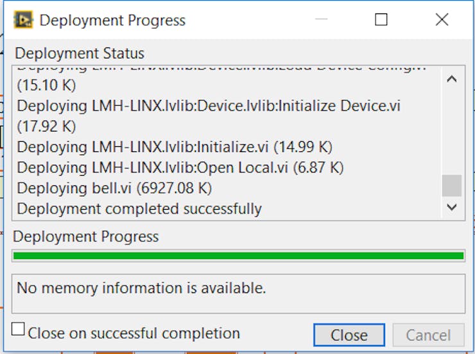Click the (17.92 K) size line
Viewport: 475px width, 354px height.
click(x=46, y=126)
